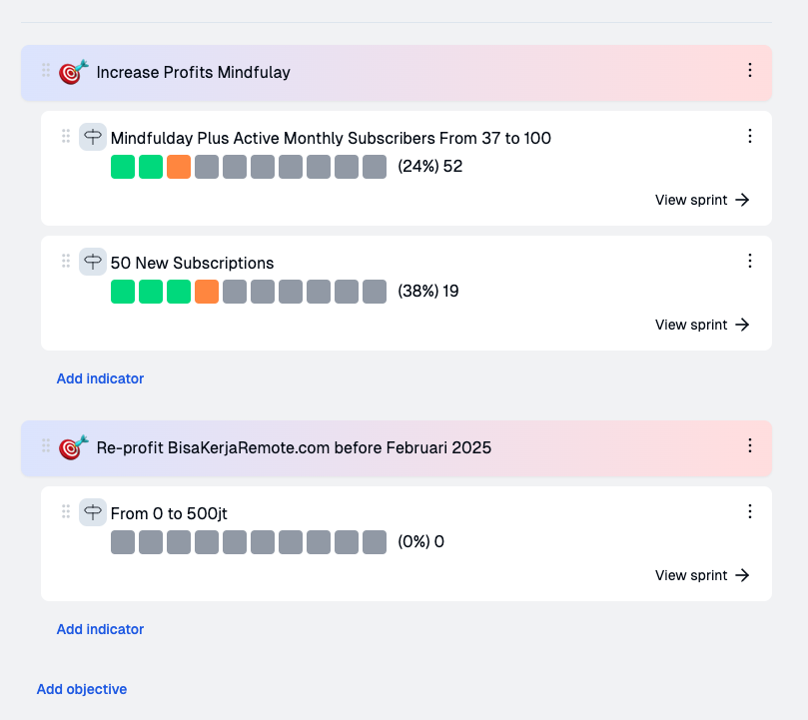This screenshot has width=808, height=720.
Task: View sprint for Mindfulday Plus Subscribers indicator
Action: coord(702,200)
